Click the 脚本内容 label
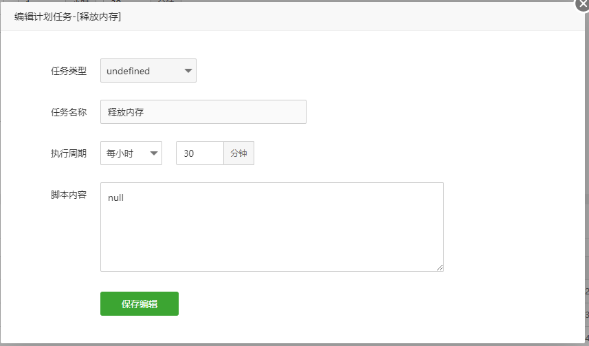 (x=69, y=195)
